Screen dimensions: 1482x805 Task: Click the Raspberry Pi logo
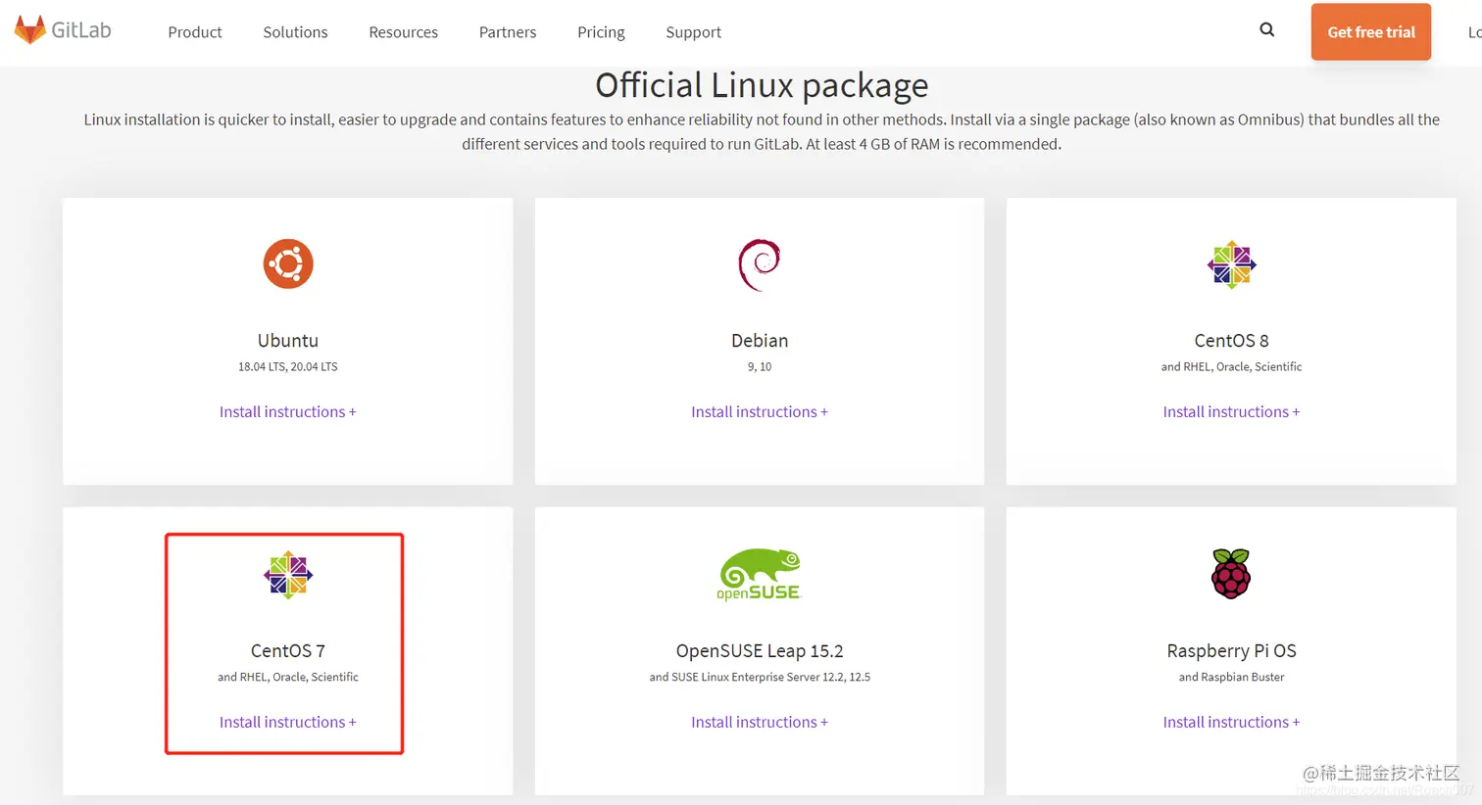pyautogui.click(x=1231, y=574)
